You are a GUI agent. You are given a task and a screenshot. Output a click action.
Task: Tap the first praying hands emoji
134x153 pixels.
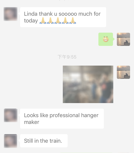(43, 20)
